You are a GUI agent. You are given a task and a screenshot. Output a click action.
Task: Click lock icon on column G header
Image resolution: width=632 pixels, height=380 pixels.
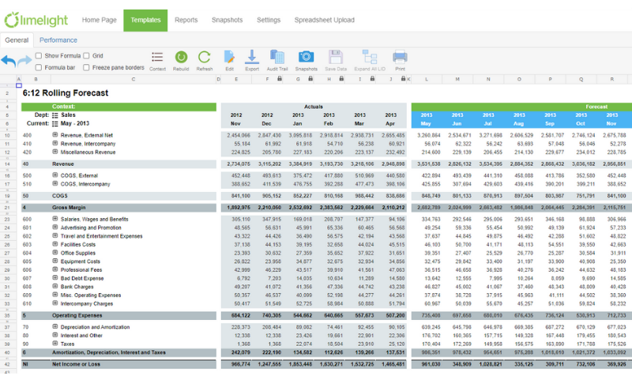click(x=310, y=78)
